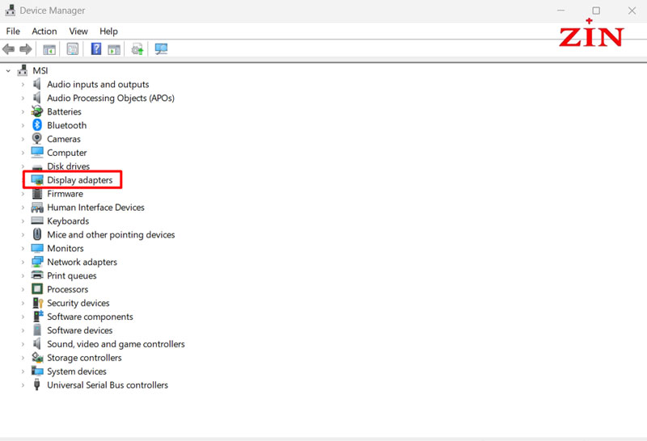The width and height of the screenshot is (647, 441).
Task: Click the Forward arrow toolbar icon
Action: pyautogui.click(x=26, y=49)
